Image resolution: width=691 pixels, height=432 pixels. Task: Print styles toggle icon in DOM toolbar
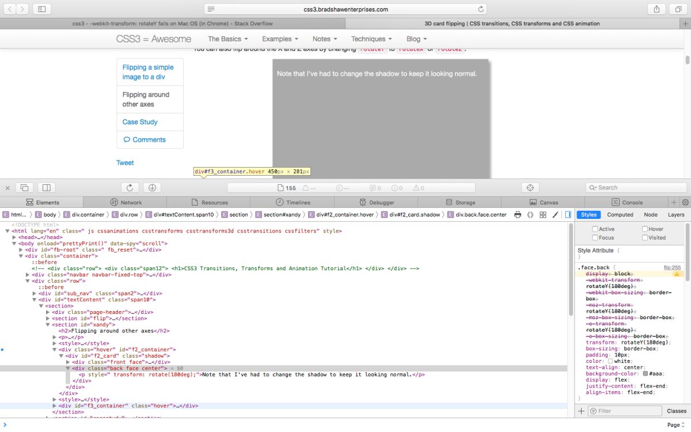pyautogui.click(x=518, y=215)
